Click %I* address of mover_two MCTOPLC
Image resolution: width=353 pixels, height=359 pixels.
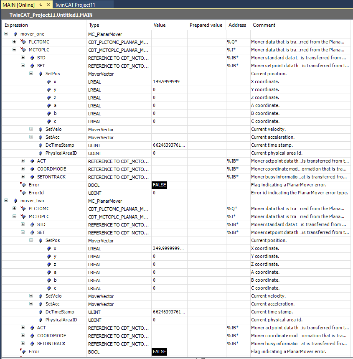(231, 216)
